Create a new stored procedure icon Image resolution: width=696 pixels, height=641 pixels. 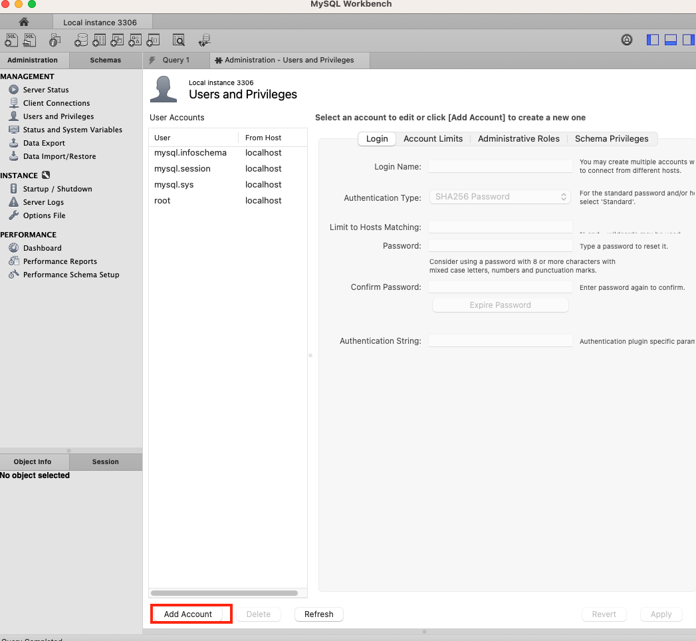point(135,40)
